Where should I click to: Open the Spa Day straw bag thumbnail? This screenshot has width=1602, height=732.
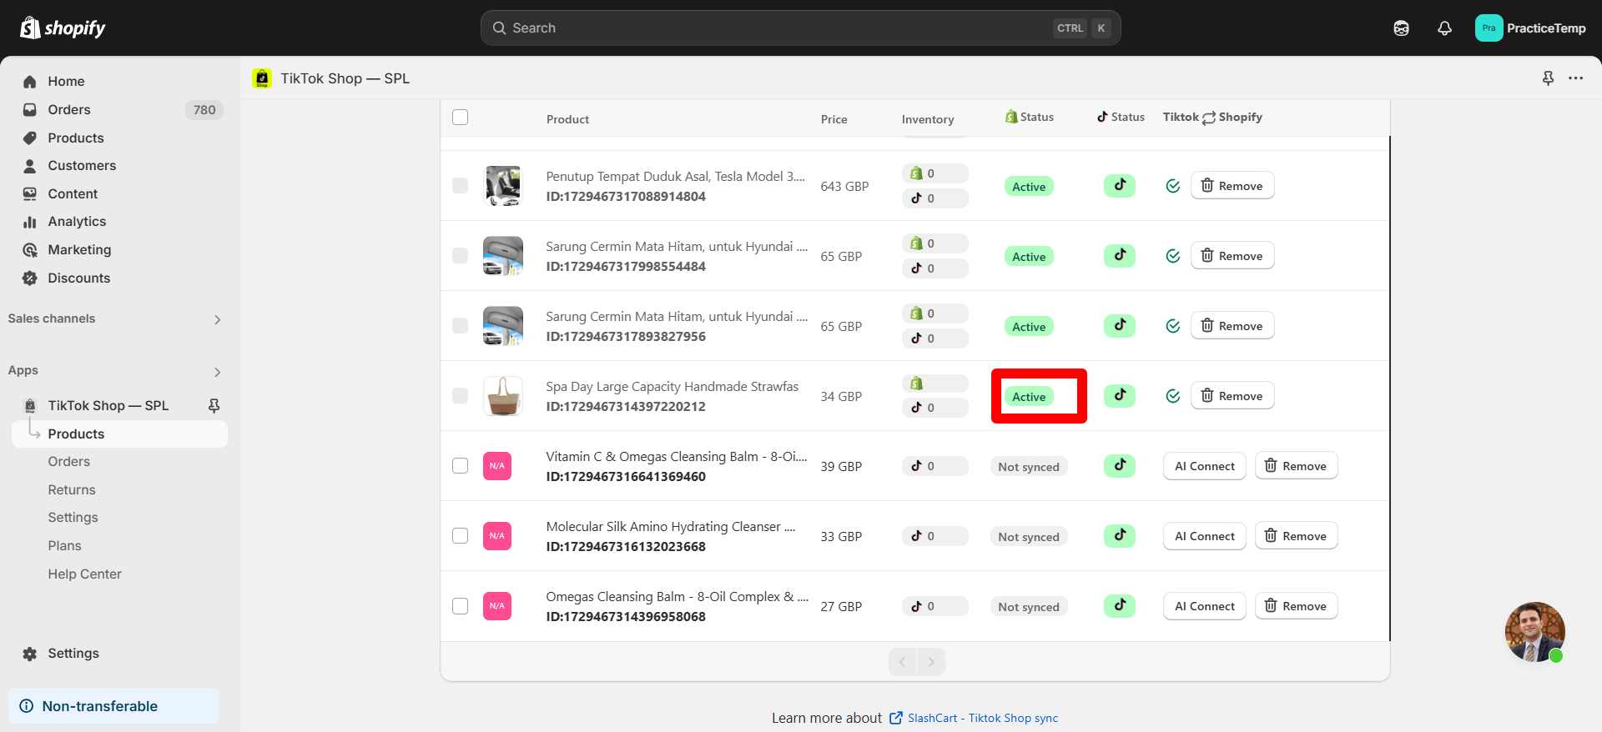pos(503,396)
